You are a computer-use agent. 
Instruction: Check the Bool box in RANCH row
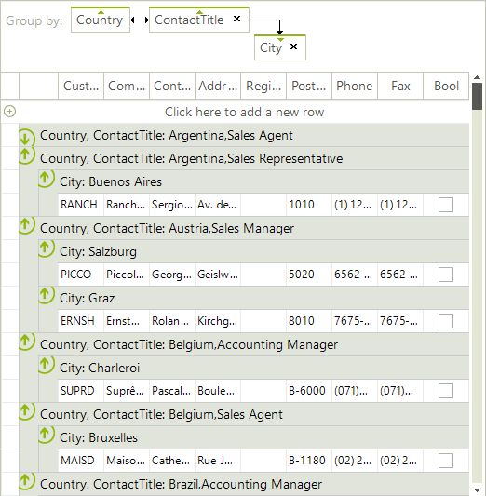[446, 205]
